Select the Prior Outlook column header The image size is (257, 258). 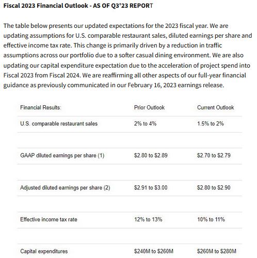point(149,107)
